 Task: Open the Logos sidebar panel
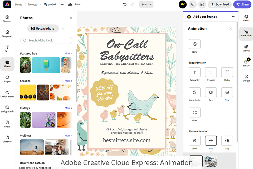(7, 124)
